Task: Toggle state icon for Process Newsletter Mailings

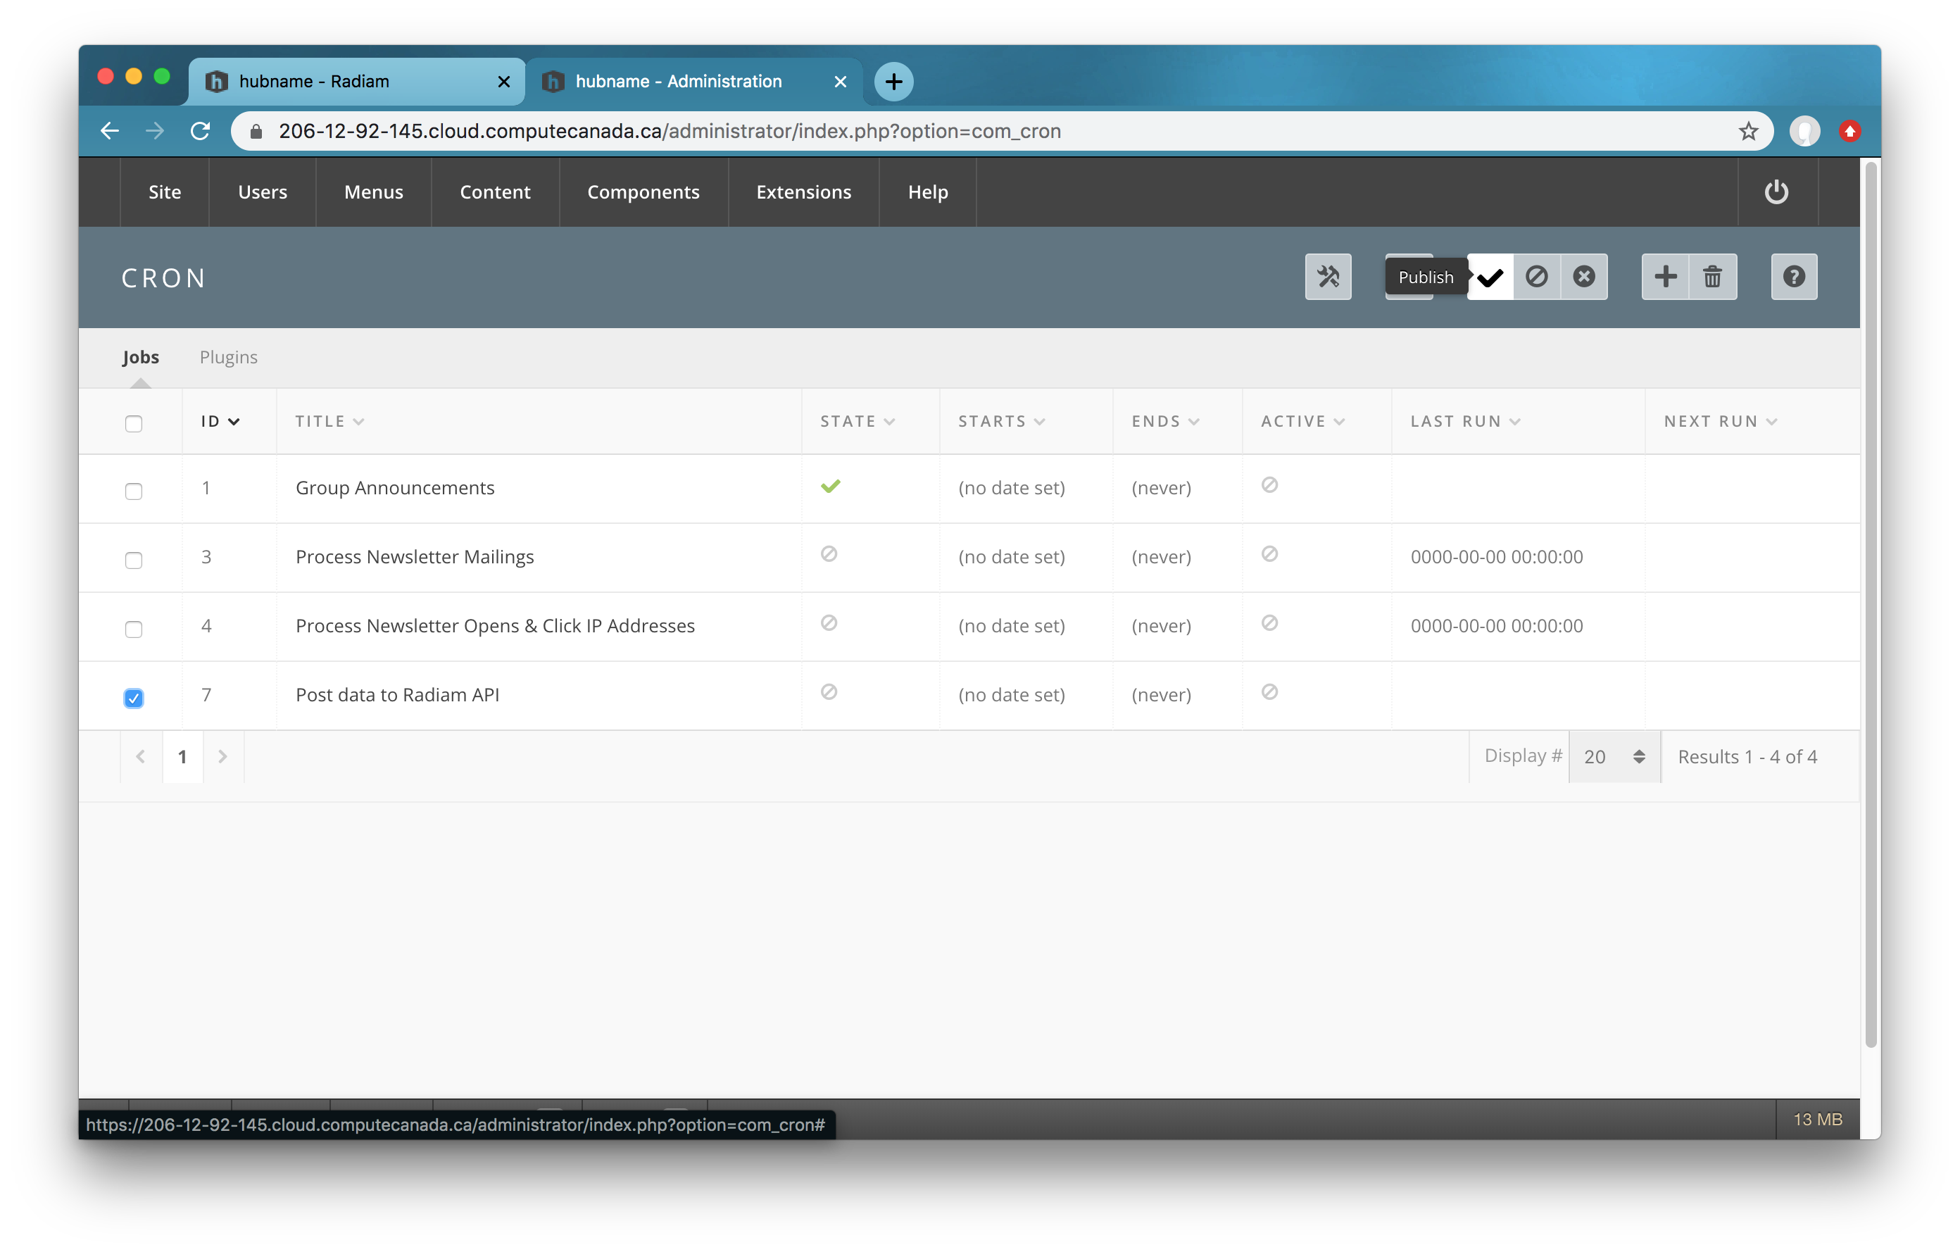Action: coord(829,554)
